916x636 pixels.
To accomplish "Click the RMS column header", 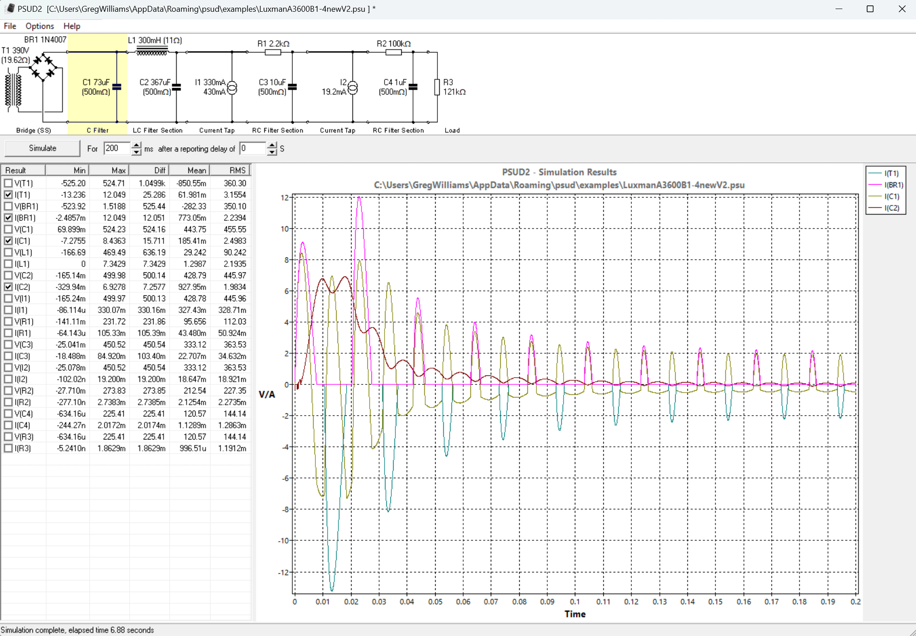I will [x=230, y=170].
